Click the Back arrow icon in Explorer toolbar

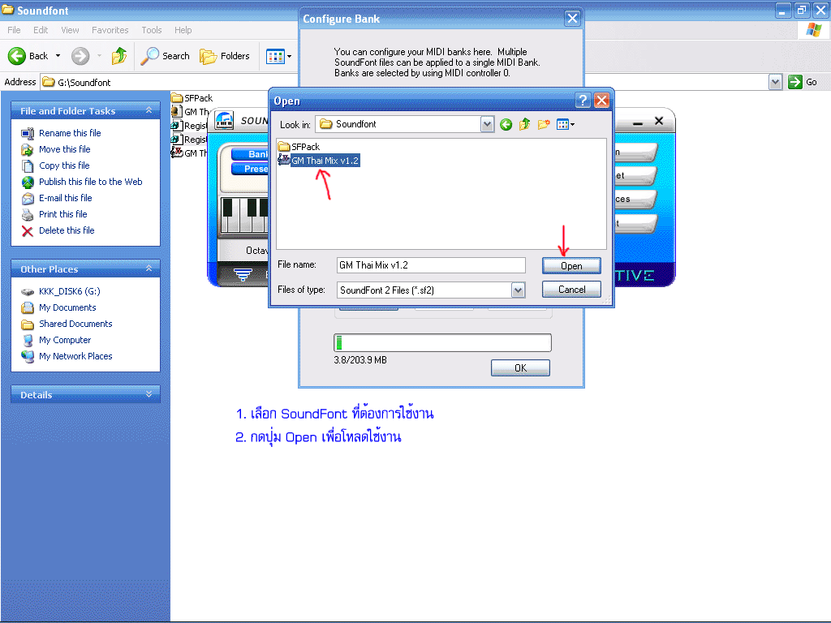(16, 56)
